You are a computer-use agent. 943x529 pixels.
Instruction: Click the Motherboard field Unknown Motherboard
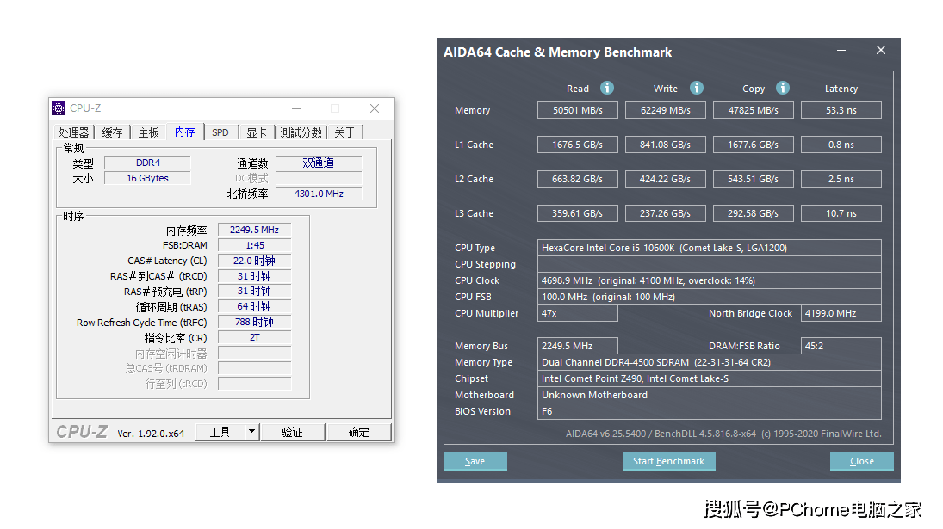coord(709,395)
